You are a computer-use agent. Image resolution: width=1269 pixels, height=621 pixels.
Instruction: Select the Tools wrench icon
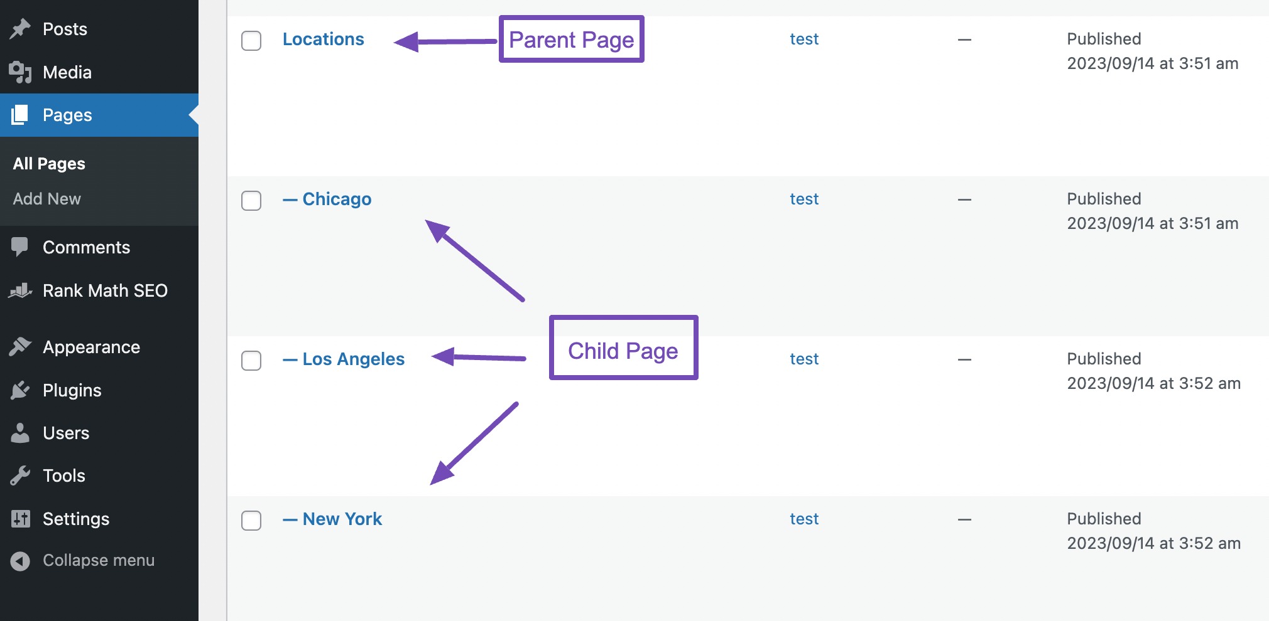click(21, 475)
